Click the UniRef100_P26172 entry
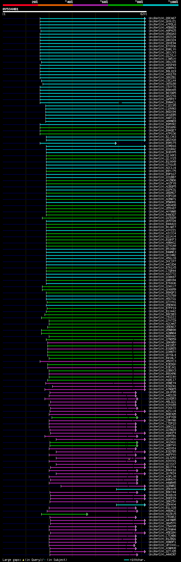Image resolution: width=181 pixels, height=562 pixels. pos(162,408)
